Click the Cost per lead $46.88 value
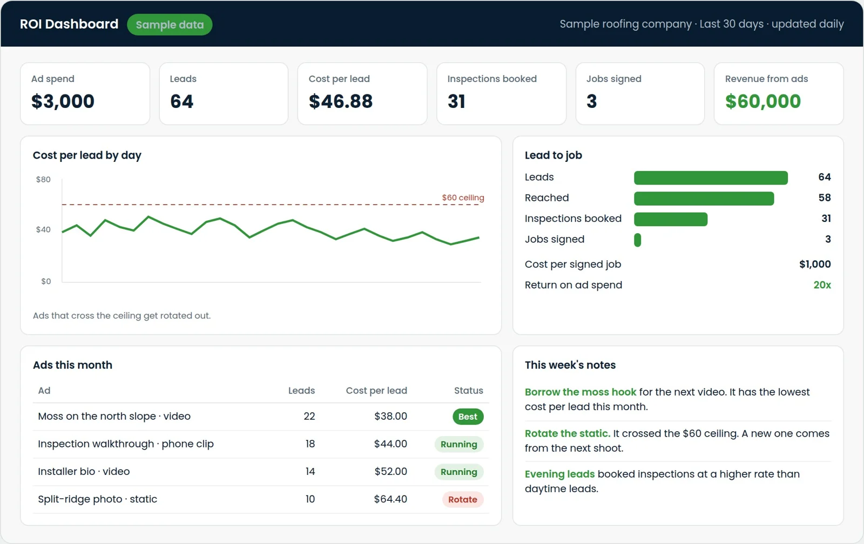Screen dimensions: 864x544 coord(341,101)
